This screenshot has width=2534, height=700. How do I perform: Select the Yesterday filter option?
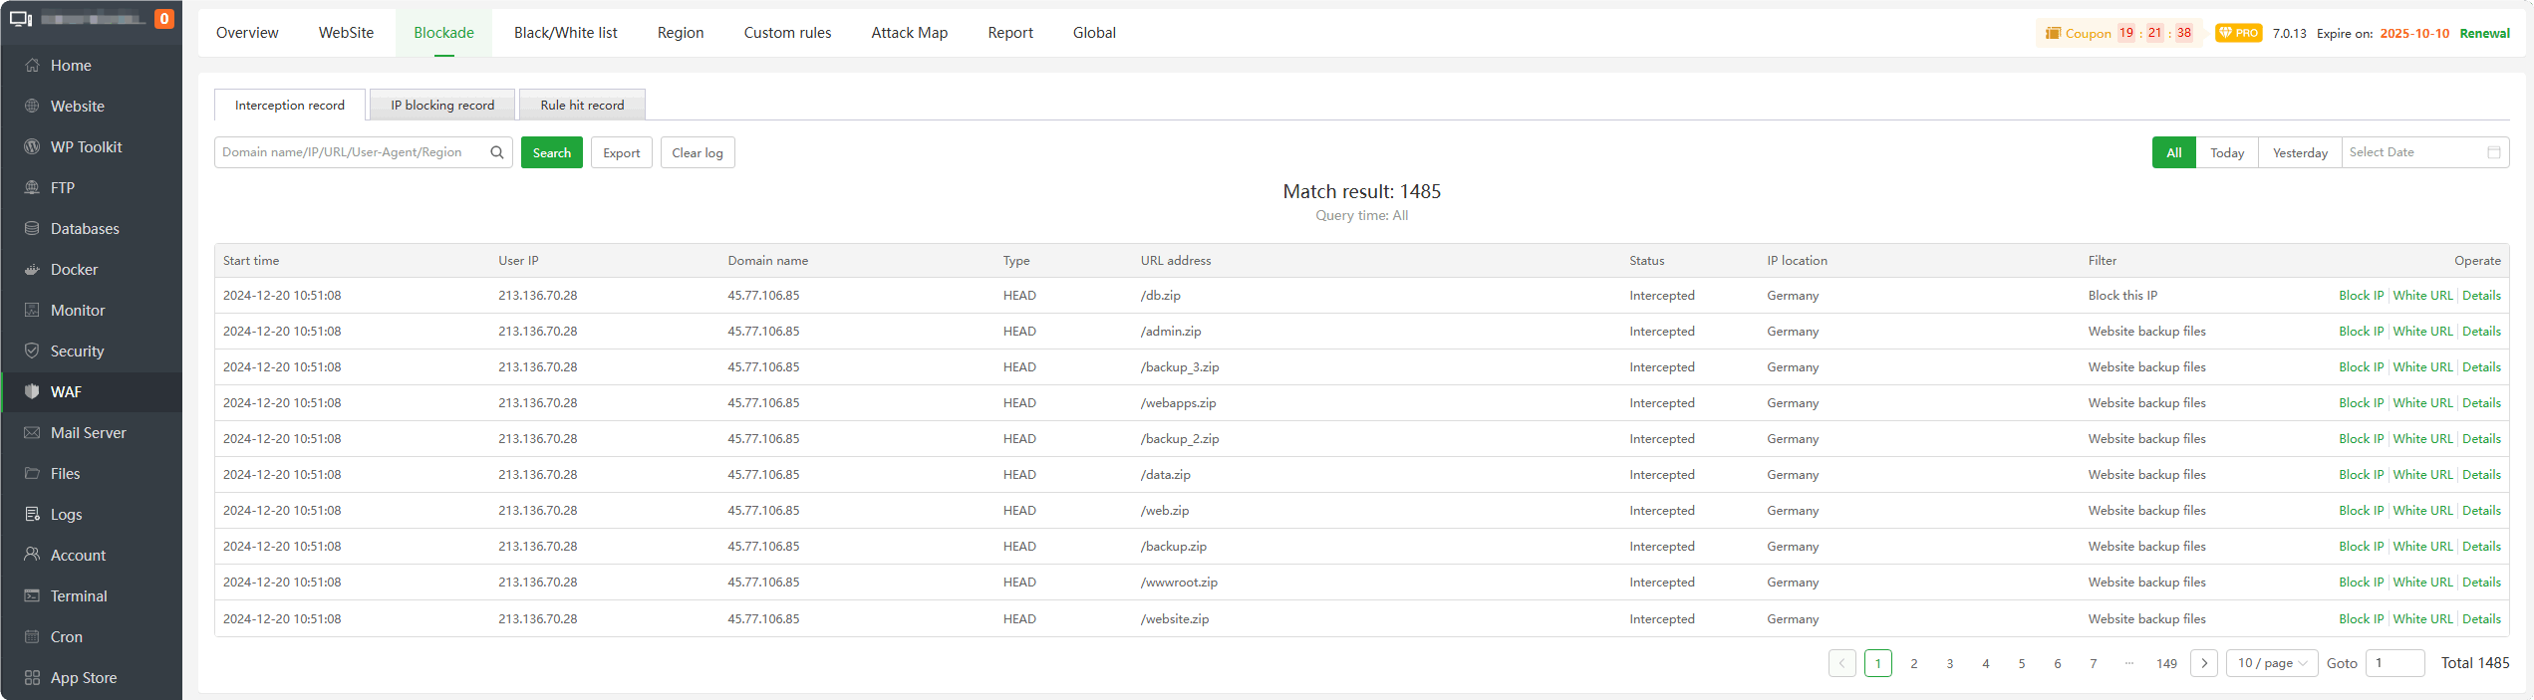(x=2300, y=152)
